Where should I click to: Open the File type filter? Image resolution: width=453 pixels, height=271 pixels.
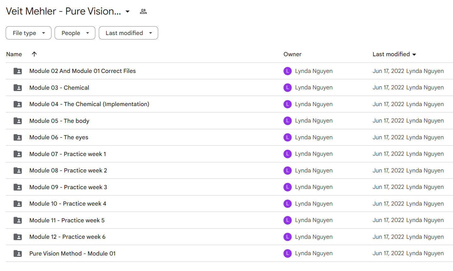point(28,33)
